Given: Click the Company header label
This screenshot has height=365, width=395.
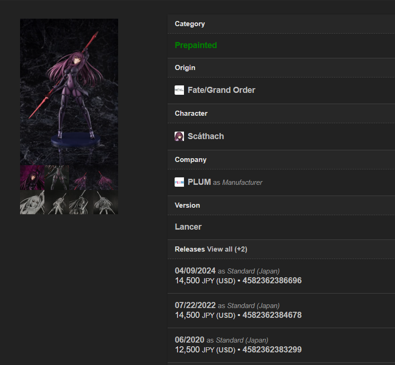Looking at the screenshot, I should pos(190,160).
